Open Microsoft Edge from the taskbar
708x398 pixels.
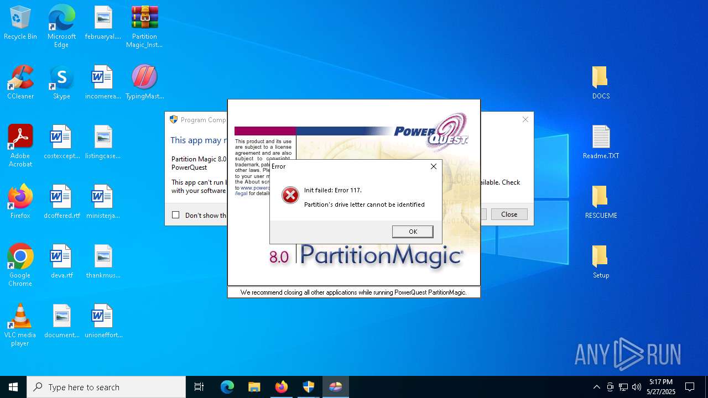227,387
